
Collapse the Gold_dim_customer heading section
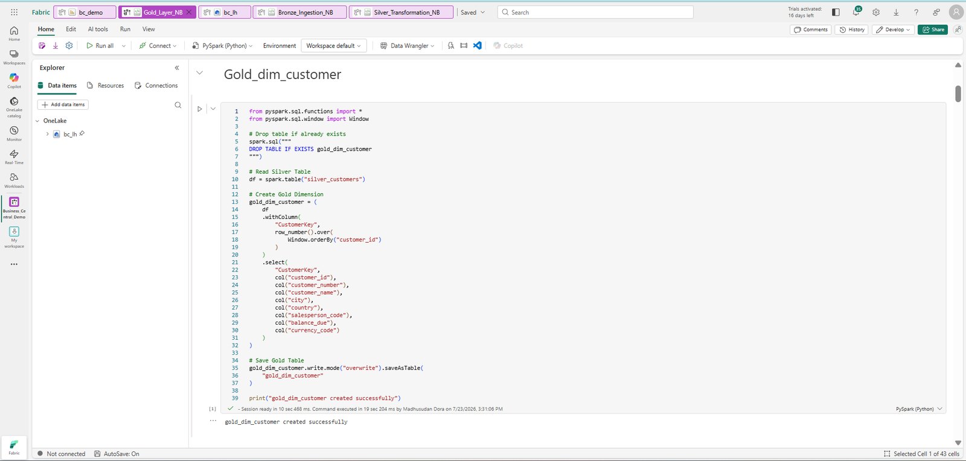[x=199, y=73]
